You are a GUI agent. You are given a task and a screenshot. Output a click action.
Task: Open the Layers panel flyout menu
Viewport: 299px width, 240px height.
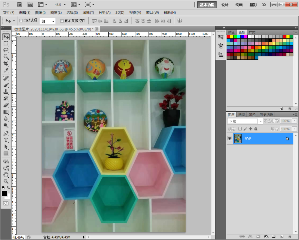pyautogui.click(x=295, y=114)
